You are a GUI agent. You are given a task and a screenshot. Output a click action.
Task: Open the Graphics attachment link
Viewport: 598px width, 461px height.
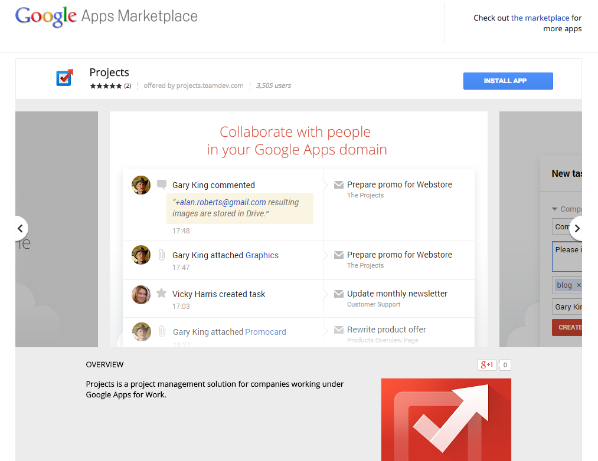point(262,255)
